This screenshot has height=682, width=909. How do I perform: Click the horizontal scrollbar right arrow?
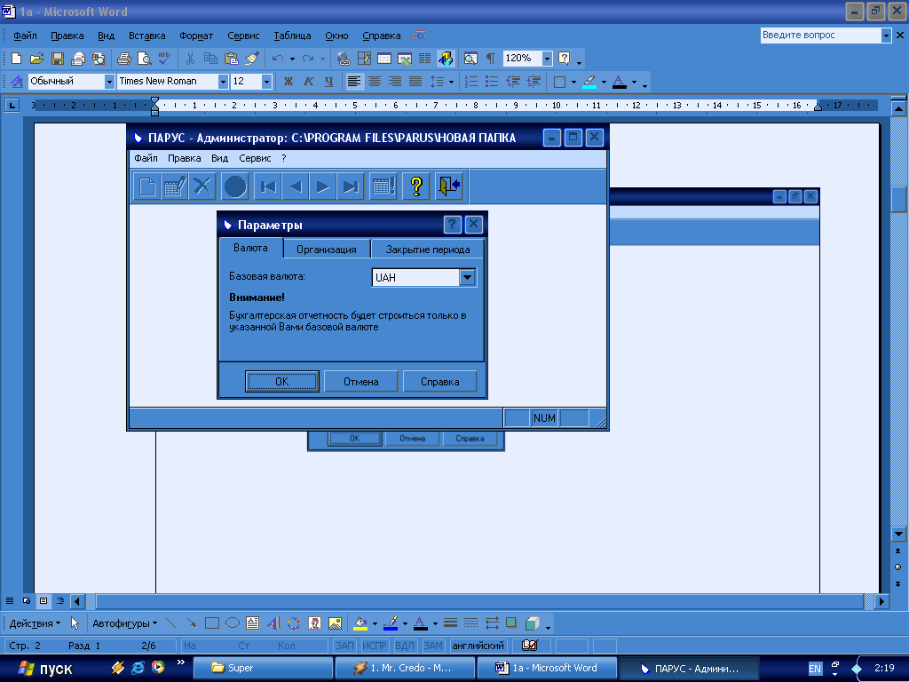click(881, 601)
